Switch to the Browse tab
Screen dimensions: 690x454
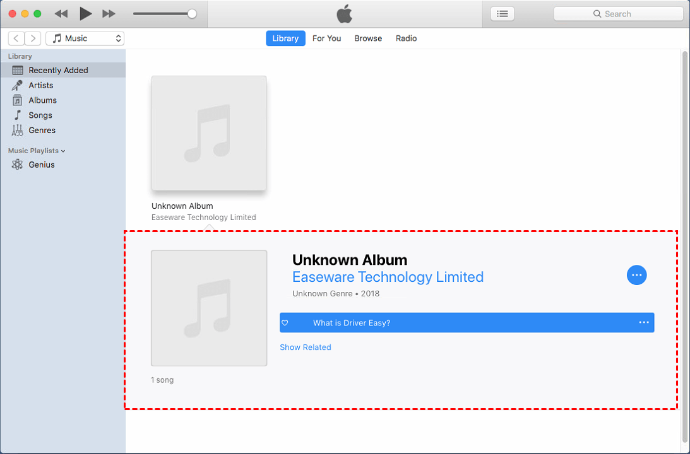368,38
